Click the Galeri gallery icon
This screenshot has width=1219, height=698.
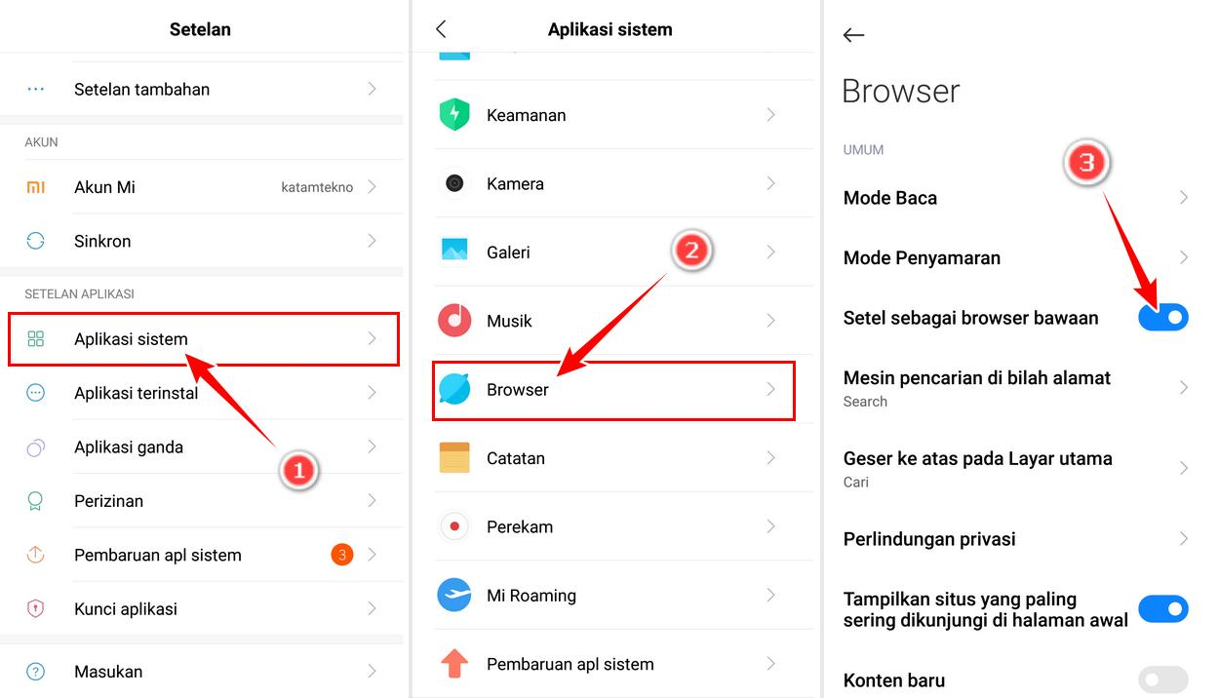(x=454, y=252)
